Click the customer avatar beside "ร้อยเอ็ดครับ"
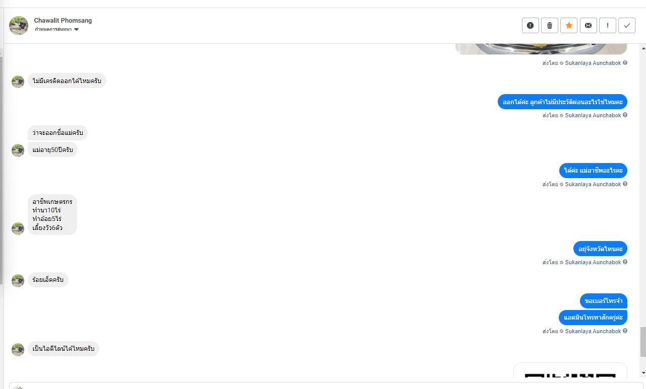 [18, 281]
